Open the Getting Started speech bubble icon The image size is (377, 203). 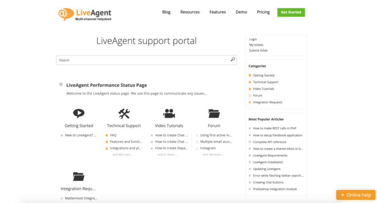78,113
